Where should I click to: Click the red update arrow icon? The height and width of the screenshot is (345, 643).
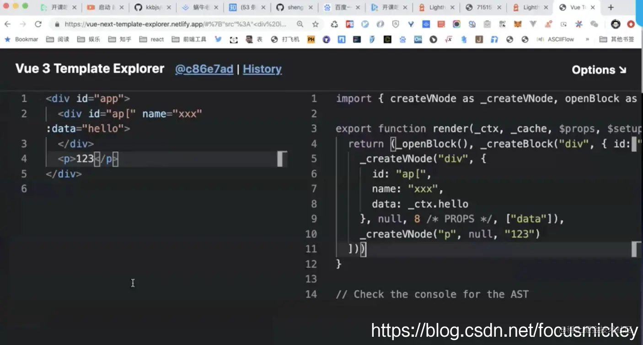point(631,24)
